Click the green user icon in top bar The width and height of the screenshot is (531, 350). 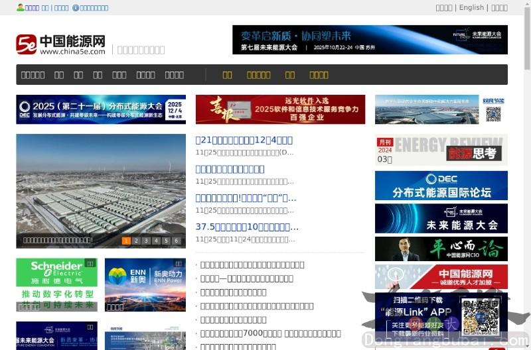point(21,7)
